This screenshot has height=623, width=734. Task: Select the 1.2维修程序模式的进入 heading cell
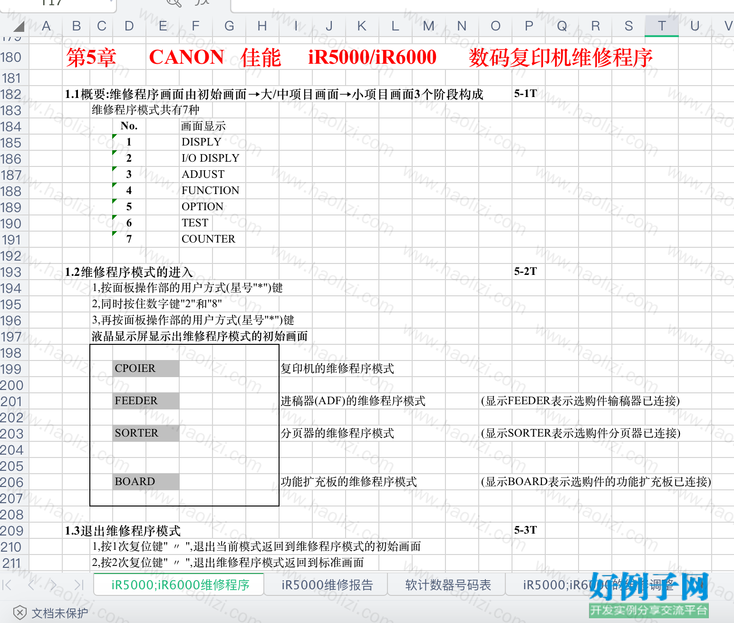pyautogui.click(x=129, y=272)
